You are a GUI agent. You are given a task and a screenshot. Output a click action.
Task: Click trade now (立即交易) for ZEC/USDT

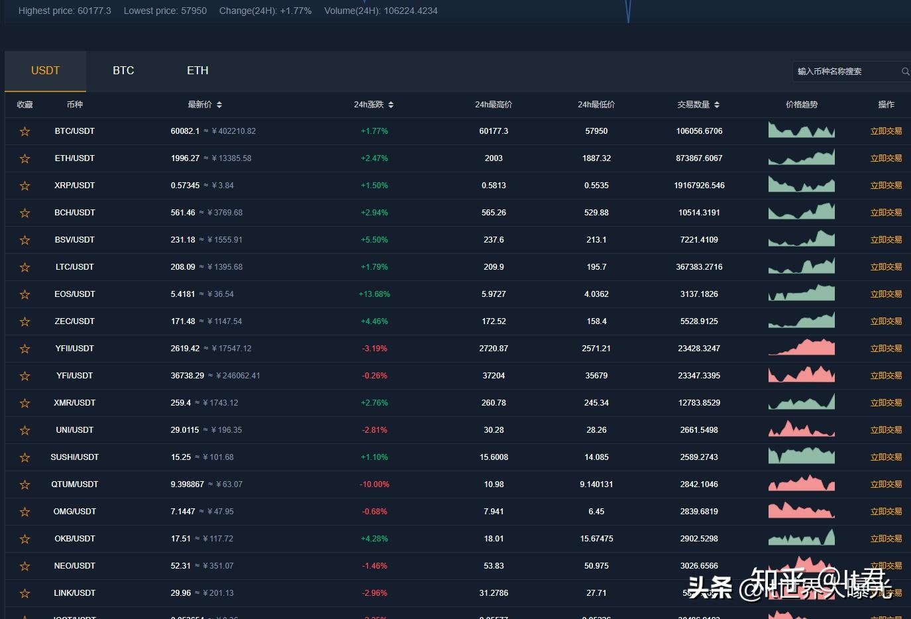pos(886,321)
